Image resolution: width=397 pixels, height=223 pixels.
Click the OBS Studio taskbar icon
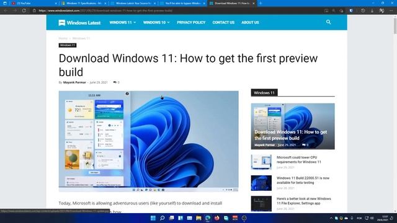pyautogui.click(x=244, y=218)
